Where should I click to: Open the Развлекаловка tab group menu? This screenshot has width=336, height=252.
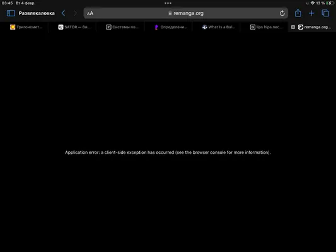(x=37, y=13)
